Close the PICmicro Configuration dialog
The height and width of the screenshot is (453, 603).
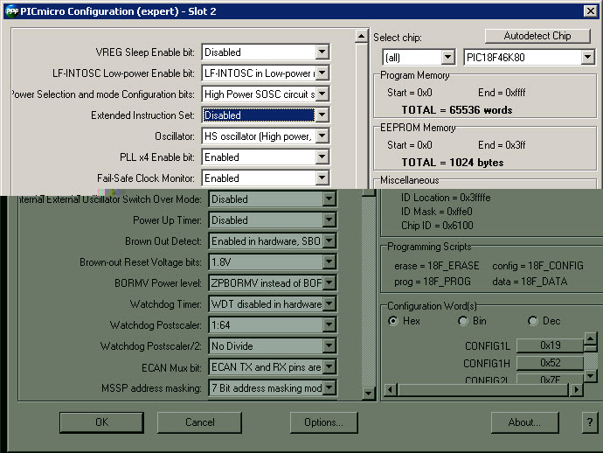pyautogui.click(x=590, y=11)
